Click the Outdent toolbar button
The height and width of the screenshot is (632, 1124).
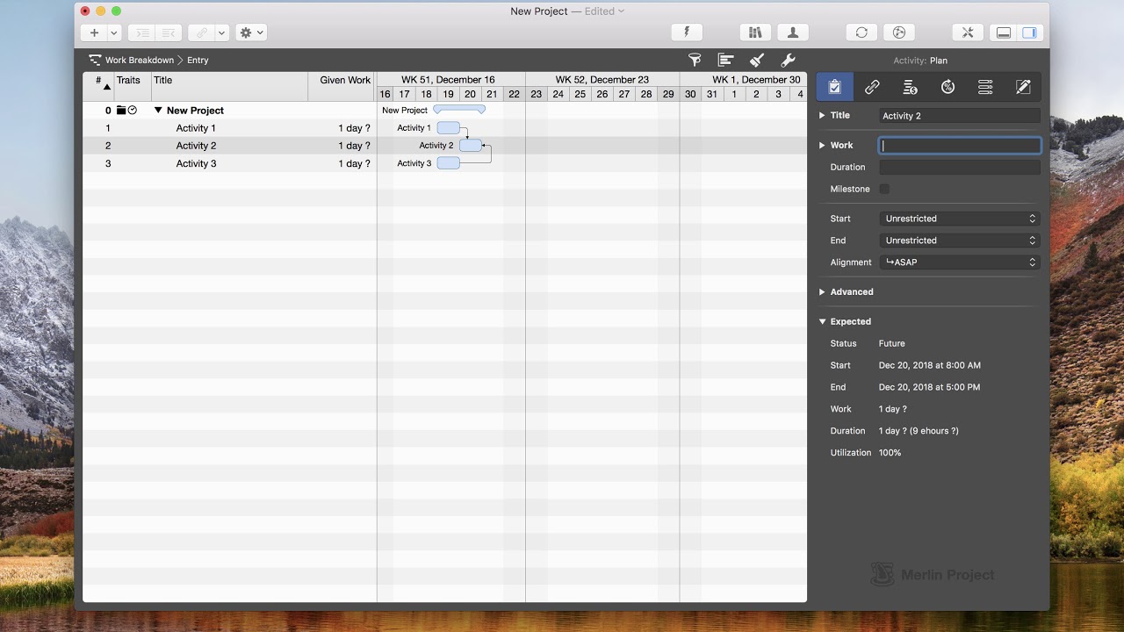click(x=167, y=32)
